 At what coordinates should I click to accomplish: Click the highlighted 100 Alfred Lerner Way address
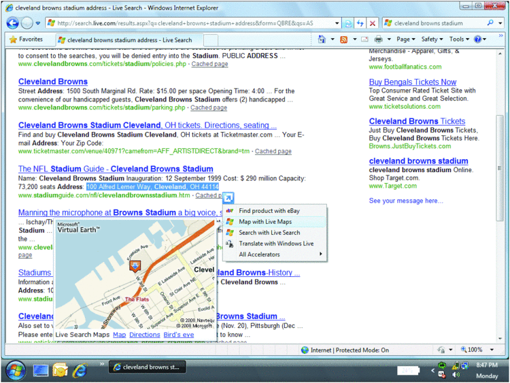[152, 187]
